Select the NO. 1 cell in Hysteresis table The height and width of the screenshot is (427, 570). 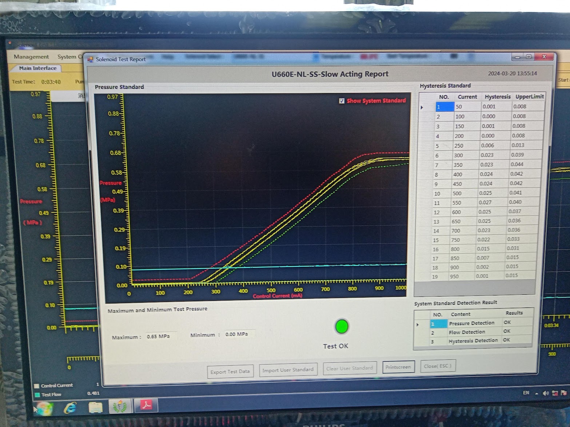coord(445,107)
